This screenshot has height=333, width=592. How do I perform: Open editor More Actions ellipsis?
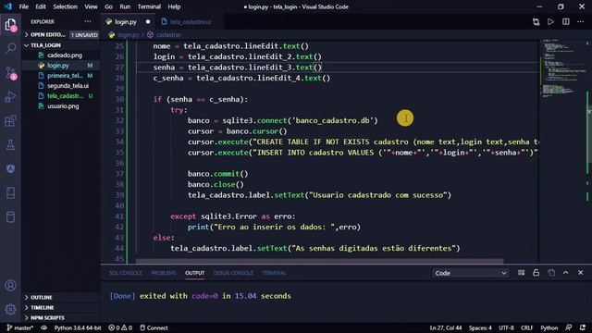click(580, 22)
